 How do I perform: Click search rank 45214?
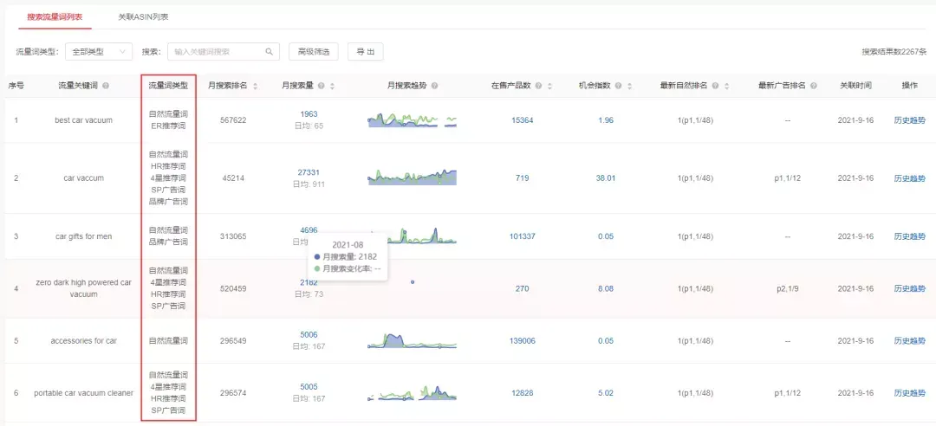coord(233,177)
